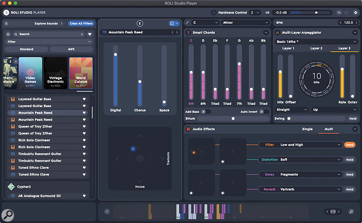Viewport: 362px width, 223px height.
Task: Shift keyboard range left arrow
Action: (327, 211)
